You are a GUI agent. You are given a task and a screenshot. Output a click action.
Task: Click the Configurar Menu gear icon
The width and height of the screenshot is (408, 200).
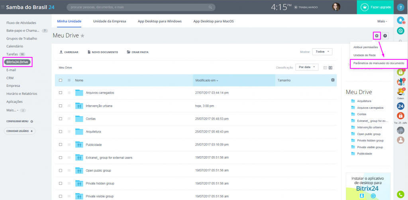(32, 122)
